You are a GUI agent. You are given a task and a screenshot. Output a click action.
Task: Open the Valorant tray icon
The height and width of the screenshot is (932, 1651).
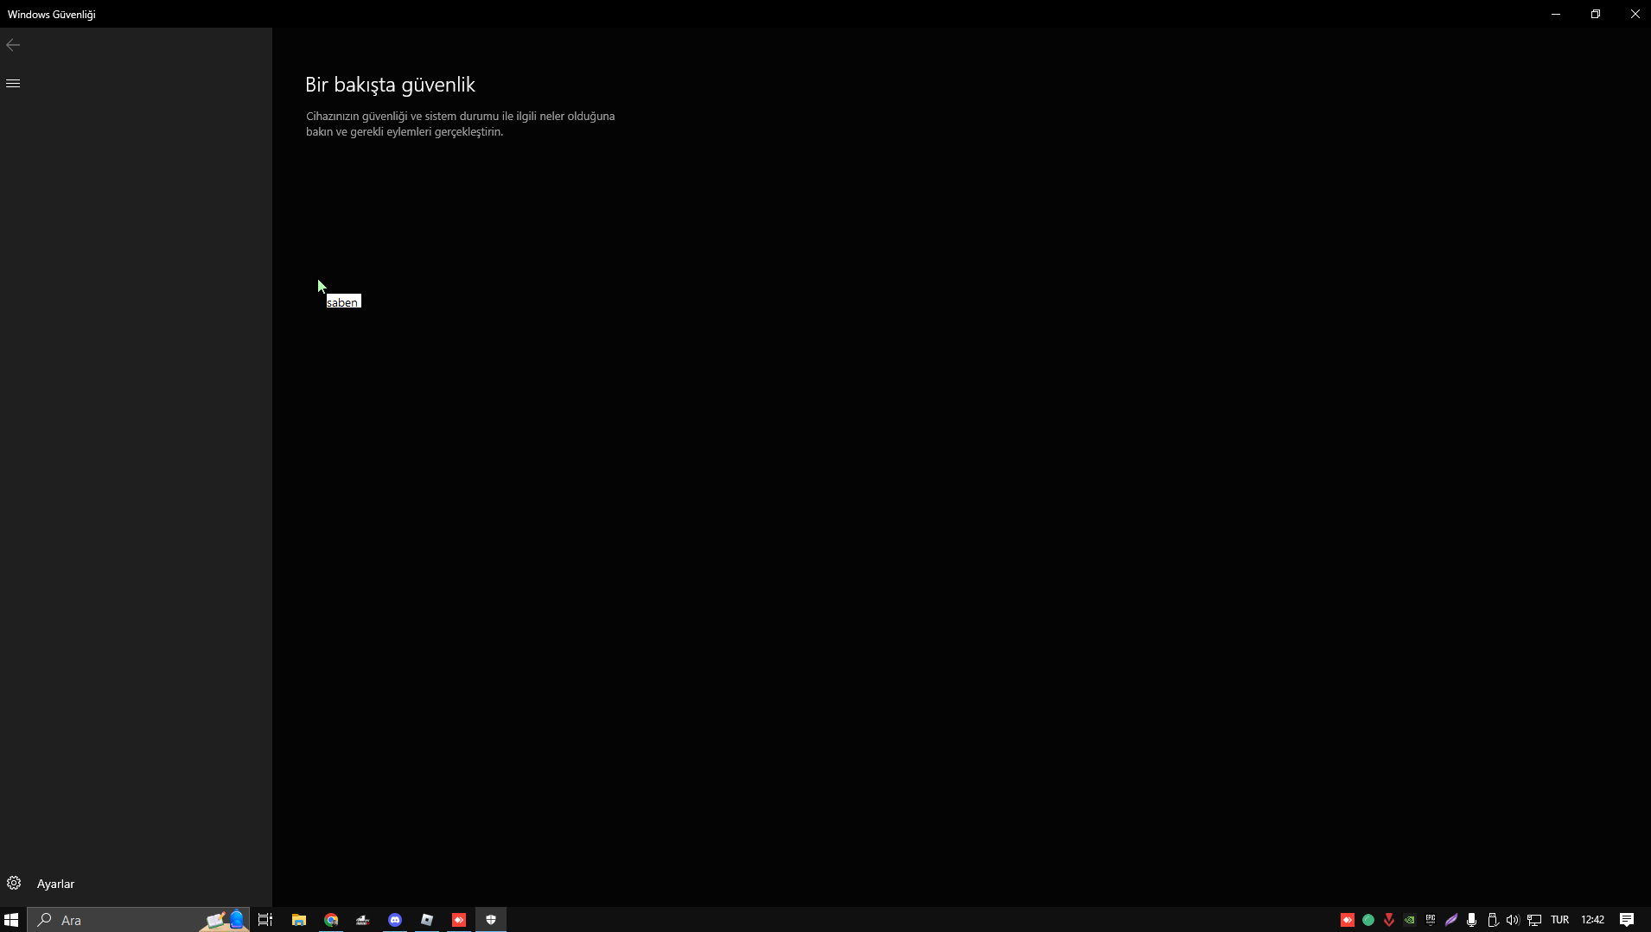pos(1389,920)
